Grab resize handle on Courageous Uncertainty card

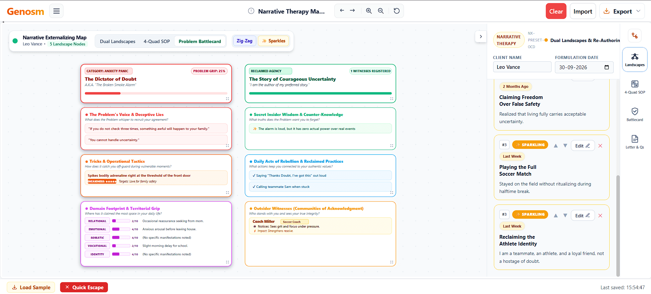[x=392, y=99]
